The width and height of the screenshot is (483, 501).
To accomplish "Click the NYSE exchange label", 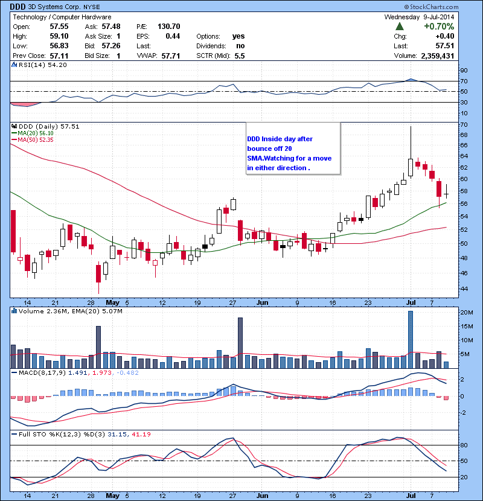I will pos(92,7).
